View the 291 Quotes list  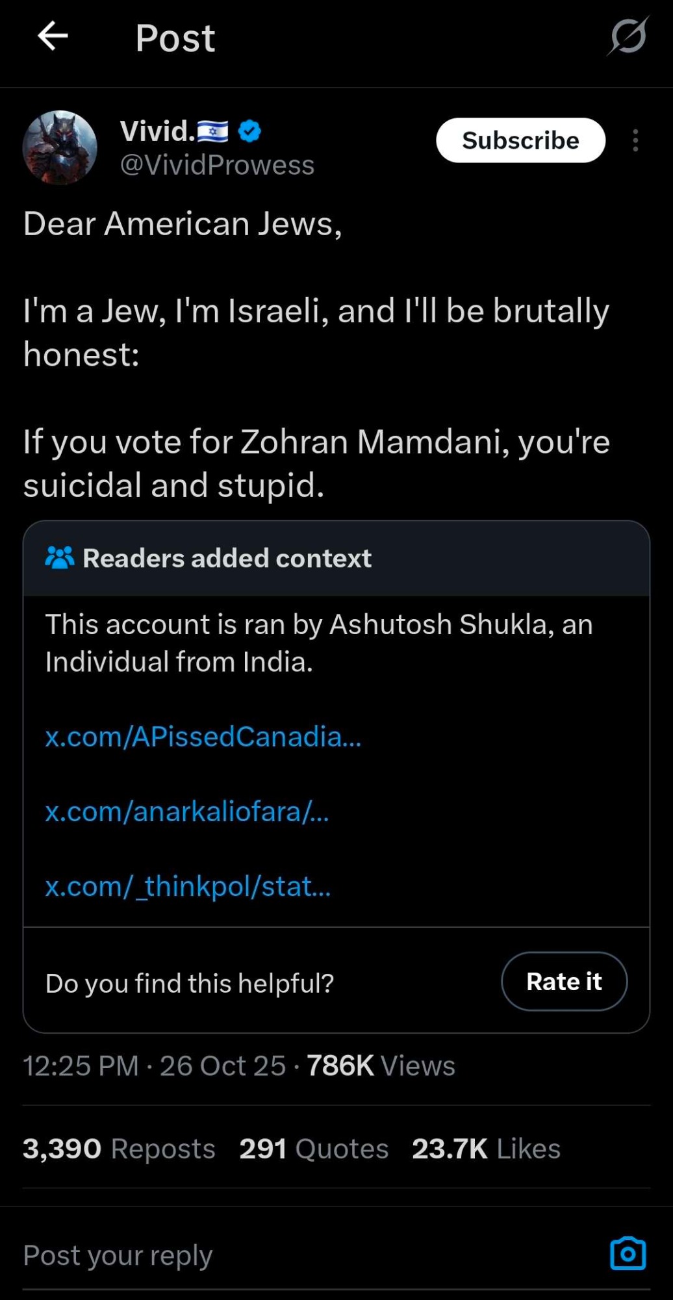pos(314,1149)
